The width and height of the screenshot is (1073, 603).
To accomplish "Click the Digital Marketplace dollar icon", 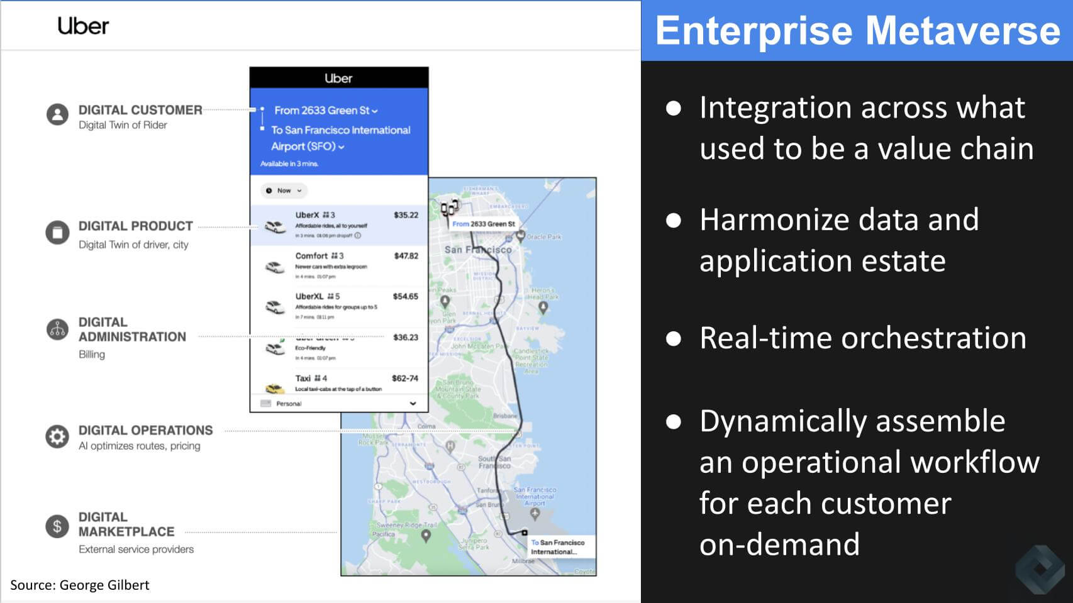I will tap(57, 526).
